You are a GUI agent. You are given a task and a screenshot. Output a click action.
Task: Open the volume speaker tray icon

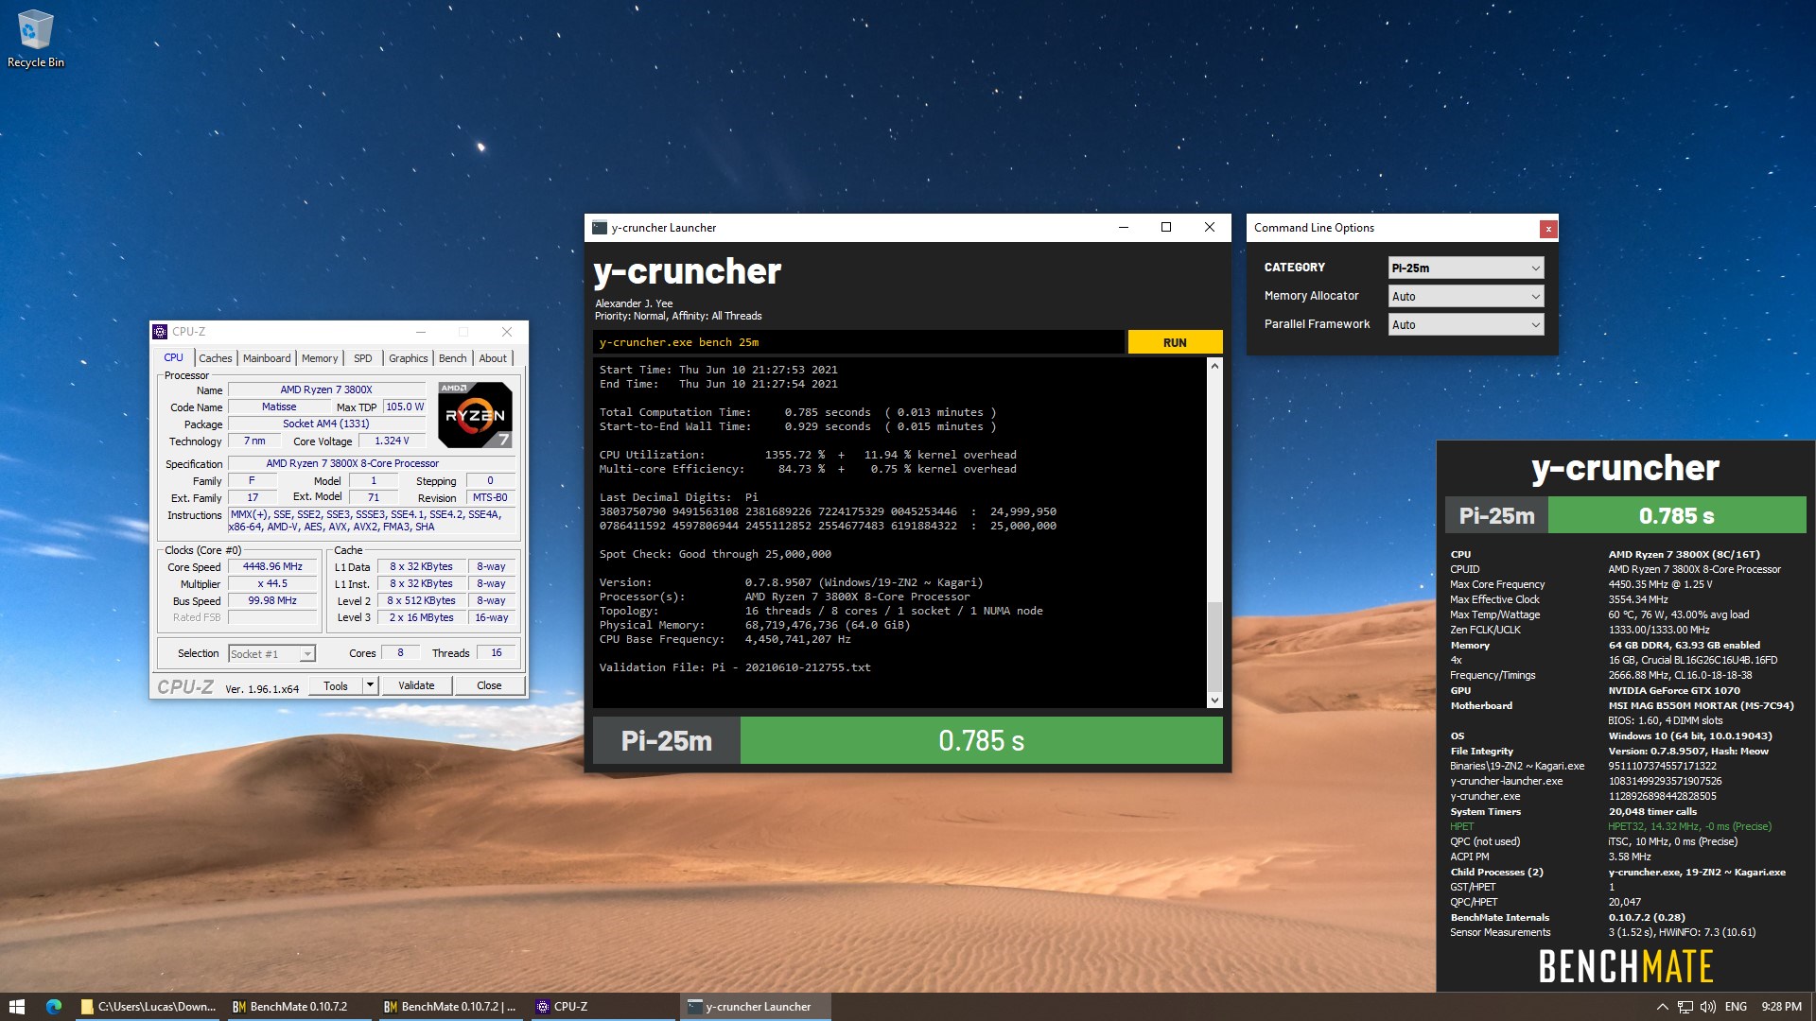(1707, 1007)
